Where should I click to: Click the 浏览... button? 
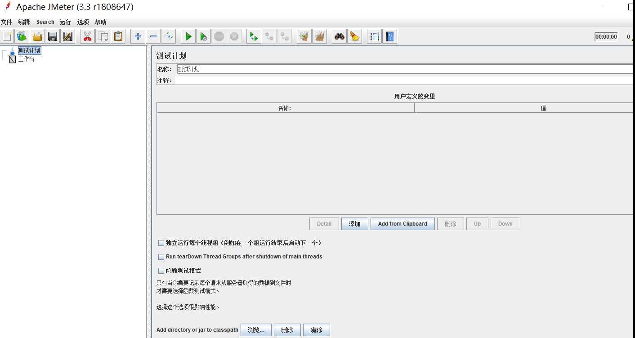click(x=256, y=330)
